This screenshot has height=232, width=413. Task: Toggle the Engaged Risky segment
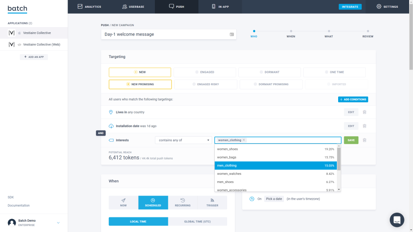click(x=206, y=85)
